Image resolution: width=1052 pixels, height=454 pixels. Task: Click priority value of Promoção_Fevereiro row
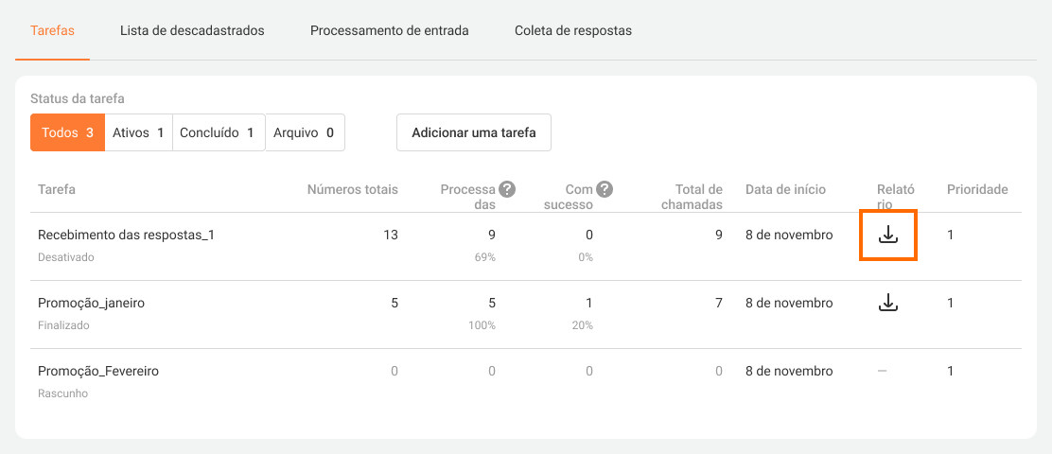(950, 371)
